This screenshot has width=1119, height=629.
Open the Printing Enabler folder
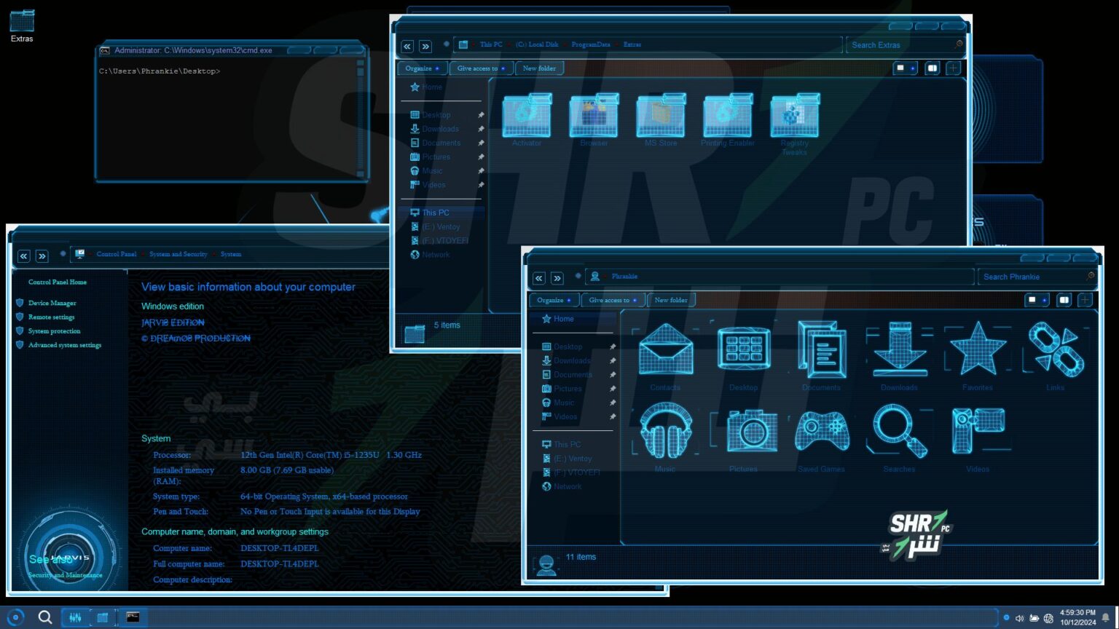click(727, 116)
